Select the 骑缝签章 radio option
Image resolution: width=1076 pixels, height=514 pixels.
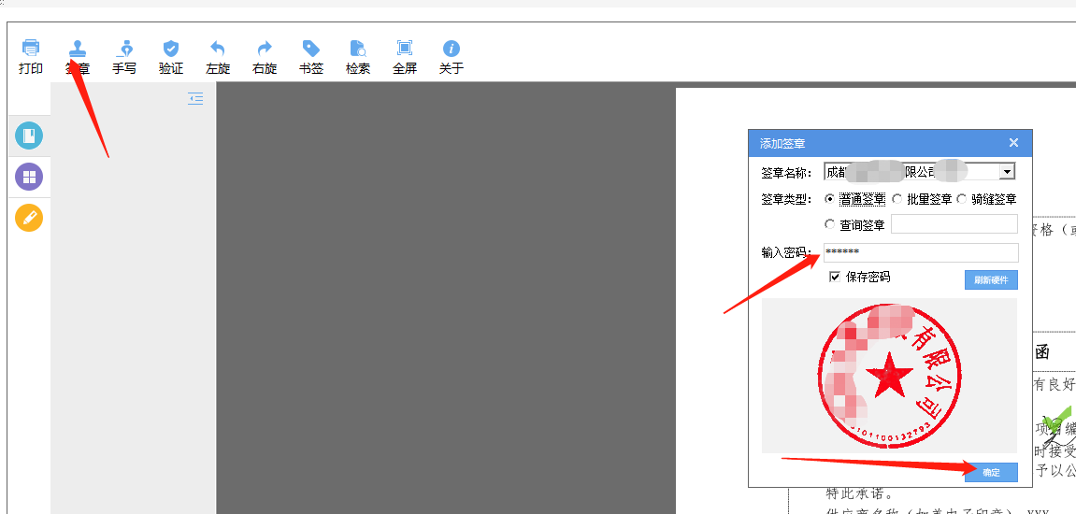(x=962, y=199)
